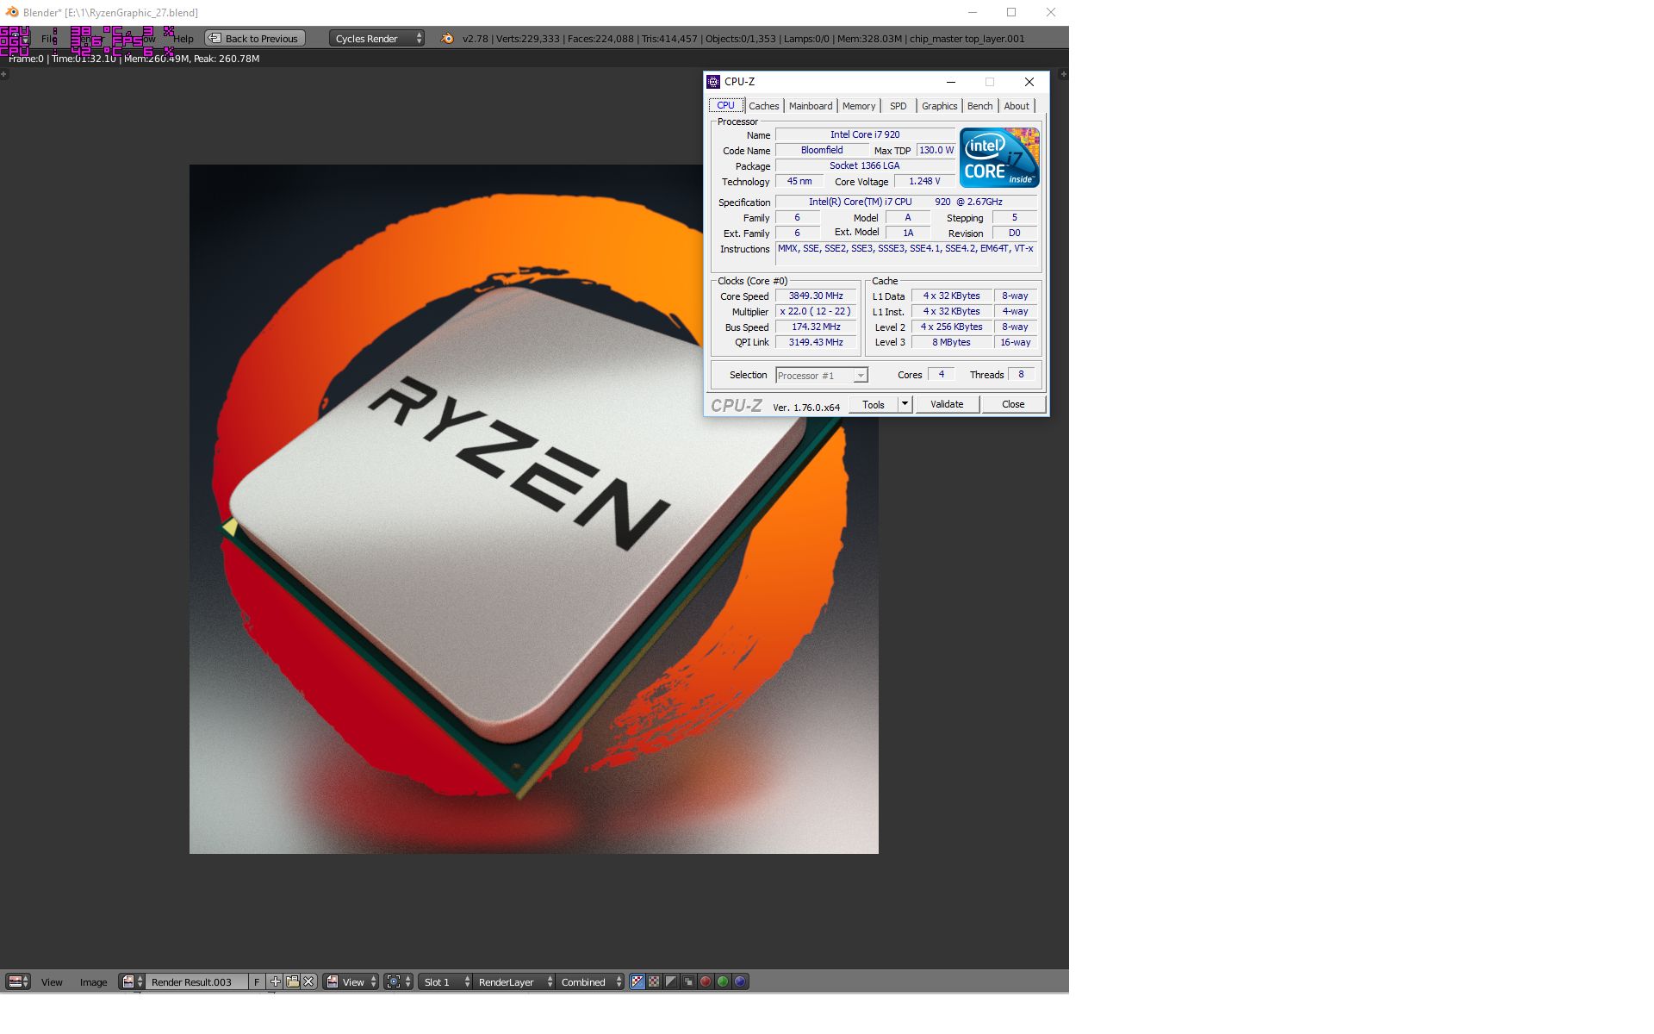The width and height of the screenshot is (1654, 1034).
Task: Click the Back to Previous button
Action: point(254,38)
